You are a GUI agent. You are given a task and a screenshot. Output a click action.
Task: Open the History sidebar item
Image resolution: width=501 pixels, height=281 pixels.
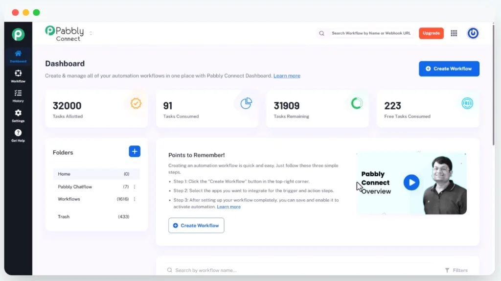[x=18, y=96]
